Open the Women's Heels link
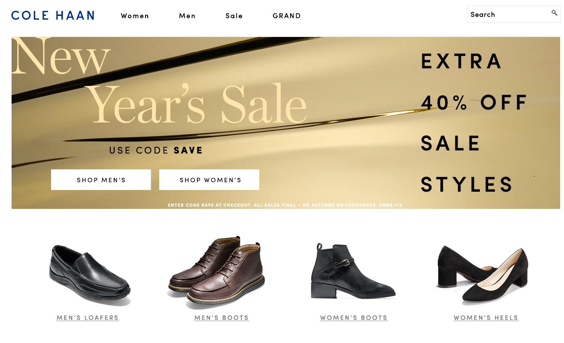 (x=486, y=318)
